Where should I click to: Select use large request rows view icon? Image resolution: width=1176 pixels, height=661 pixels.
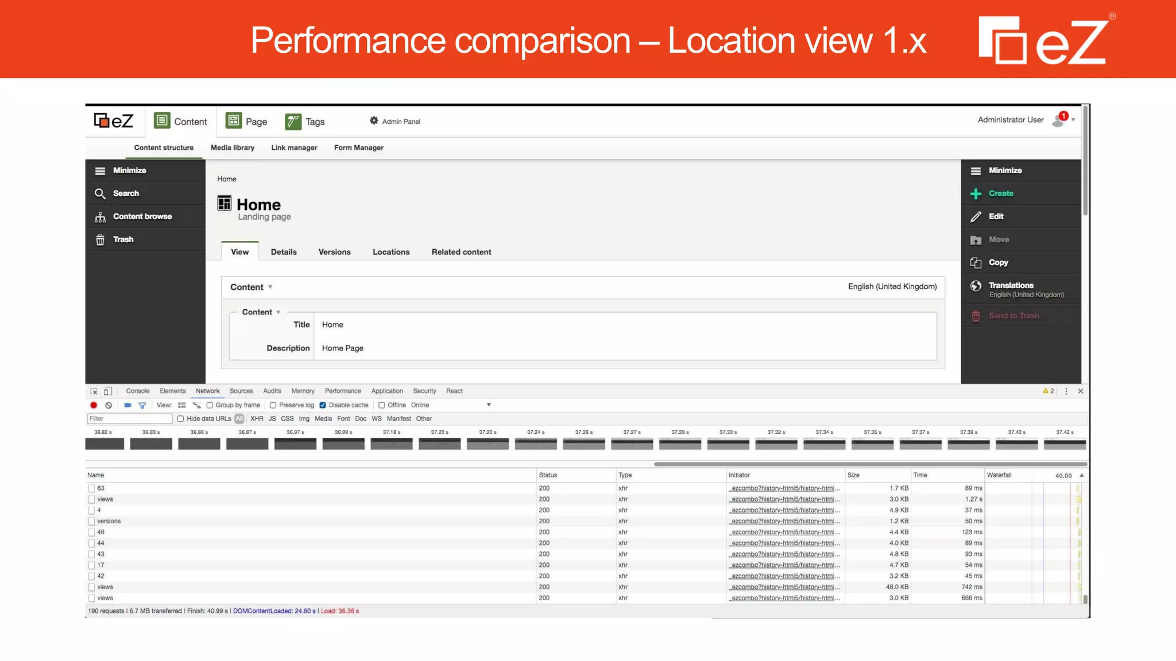pyautogui.click(x=182, y=405)
